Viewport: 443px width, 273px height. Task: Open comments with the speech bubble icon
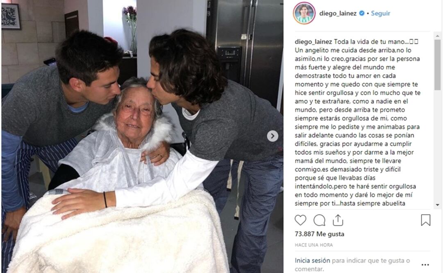pos(319,220)
